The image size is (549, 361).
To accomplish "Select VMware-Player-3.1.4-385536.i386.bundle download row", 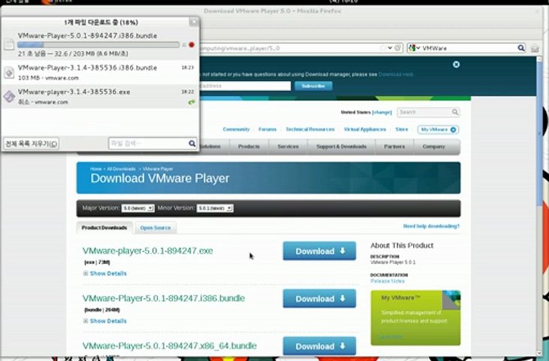I will pyautogui.click(x=100, y=73).
